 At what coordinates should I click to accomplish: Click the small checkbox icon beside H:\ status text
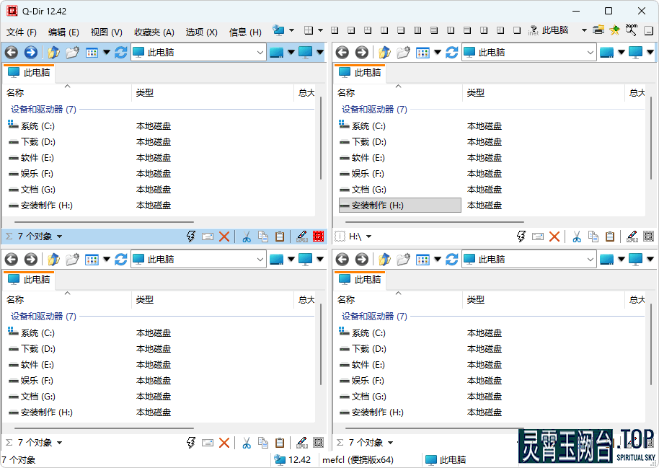point(340,237)
